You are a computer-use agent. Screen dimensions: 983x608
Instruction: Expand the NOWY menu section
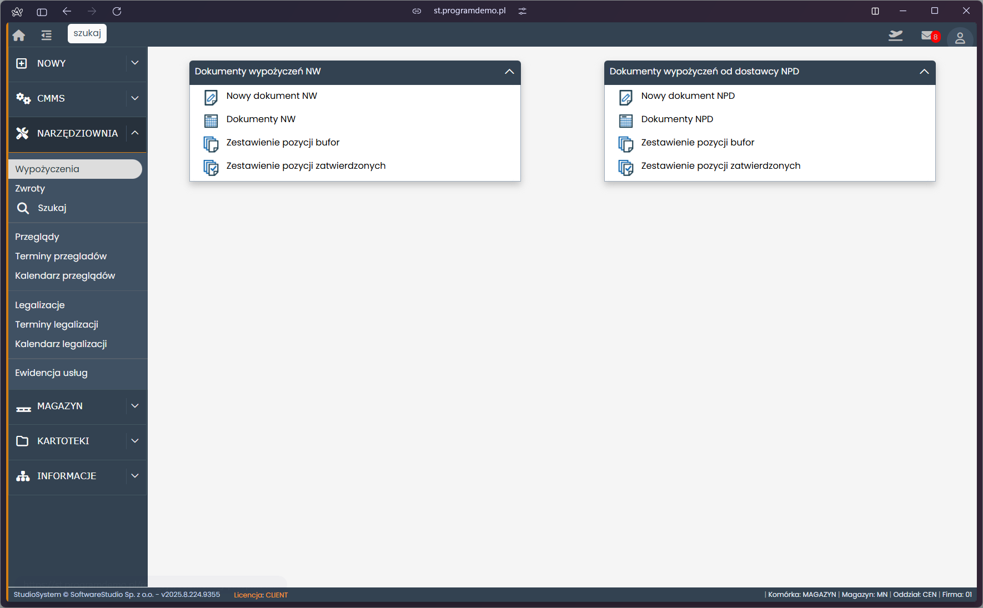coord(135,63)
